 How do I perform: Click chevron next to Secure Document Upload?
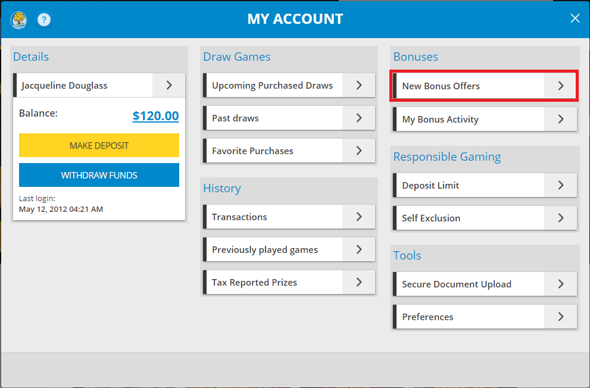(x=561, y=284)
